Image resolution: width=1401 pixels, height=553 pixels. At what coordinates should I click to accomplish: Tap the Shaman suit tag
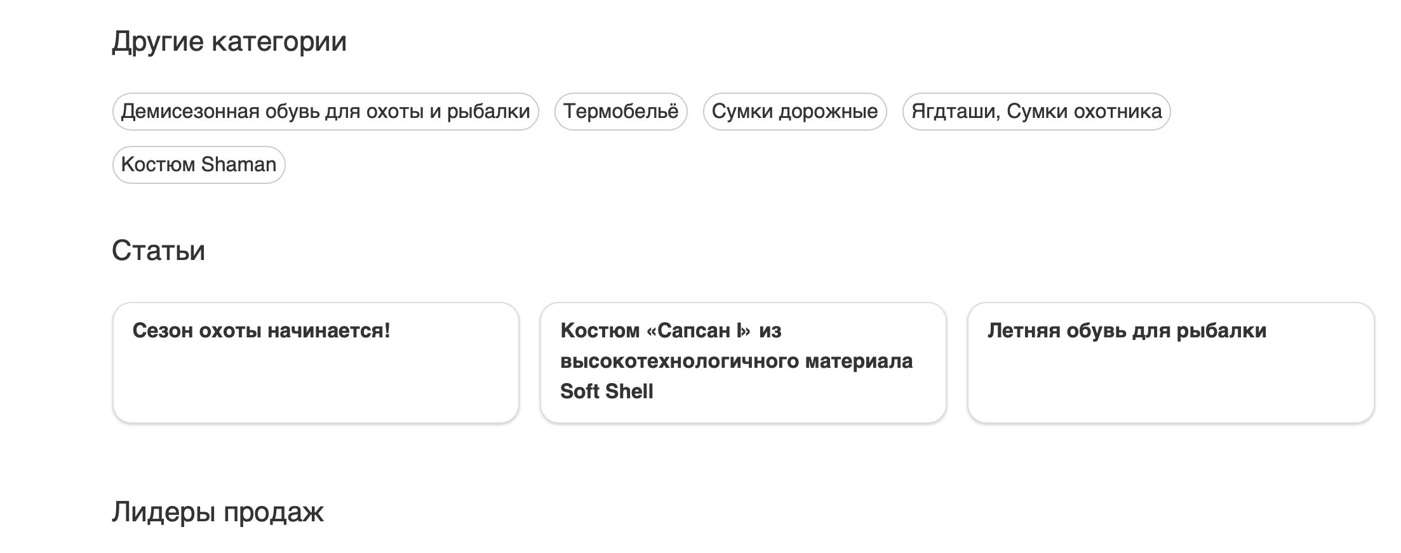tap(199, 165)
